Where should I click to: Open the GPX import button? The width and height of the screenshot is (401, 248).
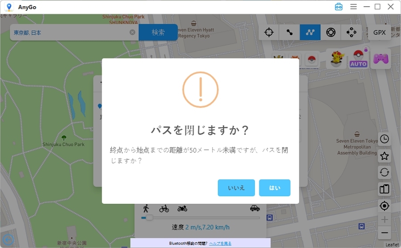tap(379, 33)
